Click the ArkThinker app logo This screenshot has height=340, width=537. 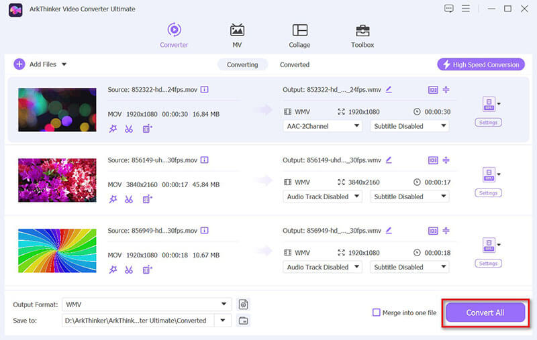tap(15, 9)
